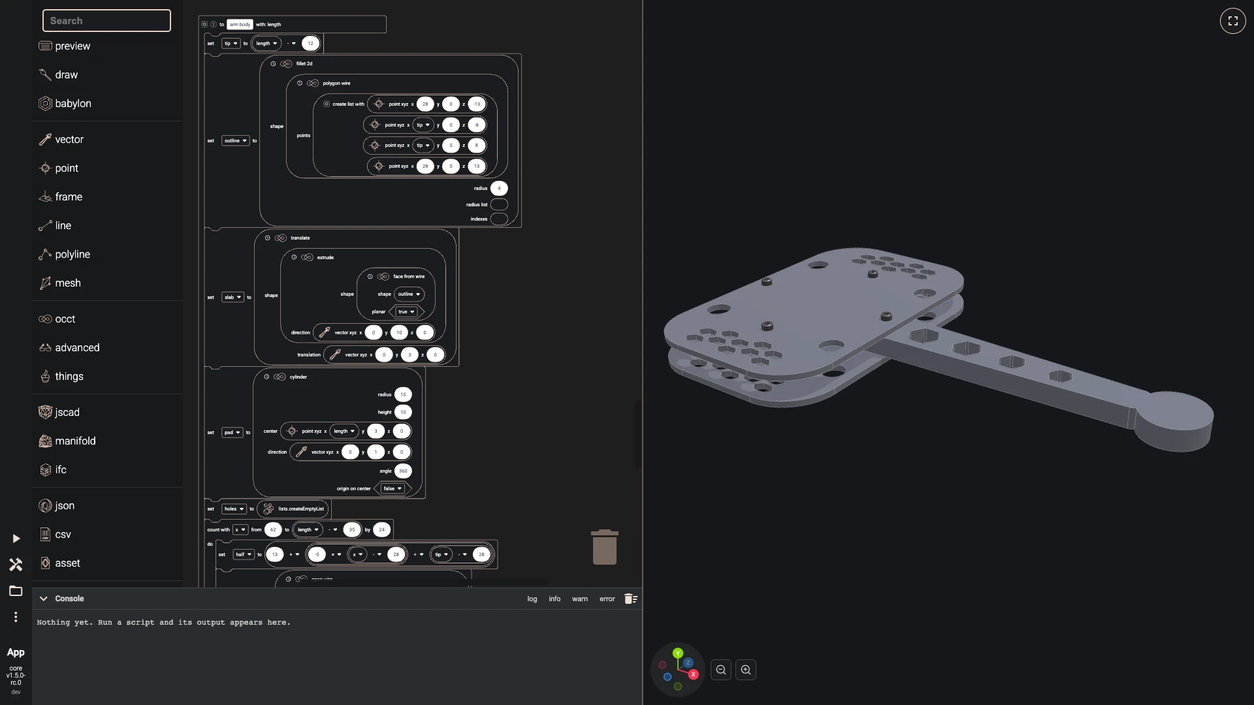The height and width of the screenshot is (705, 1254).
Task: Toggle error console filter
Action: [607, 599]
